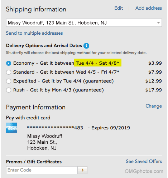Pick Rush delivery by Mon 4/3
This screenshot has width=168, height=178.
coord(9,90)
